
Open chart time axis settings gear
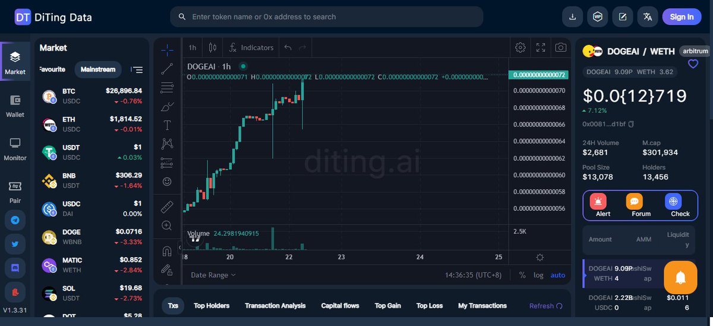[x=540, y=257]
